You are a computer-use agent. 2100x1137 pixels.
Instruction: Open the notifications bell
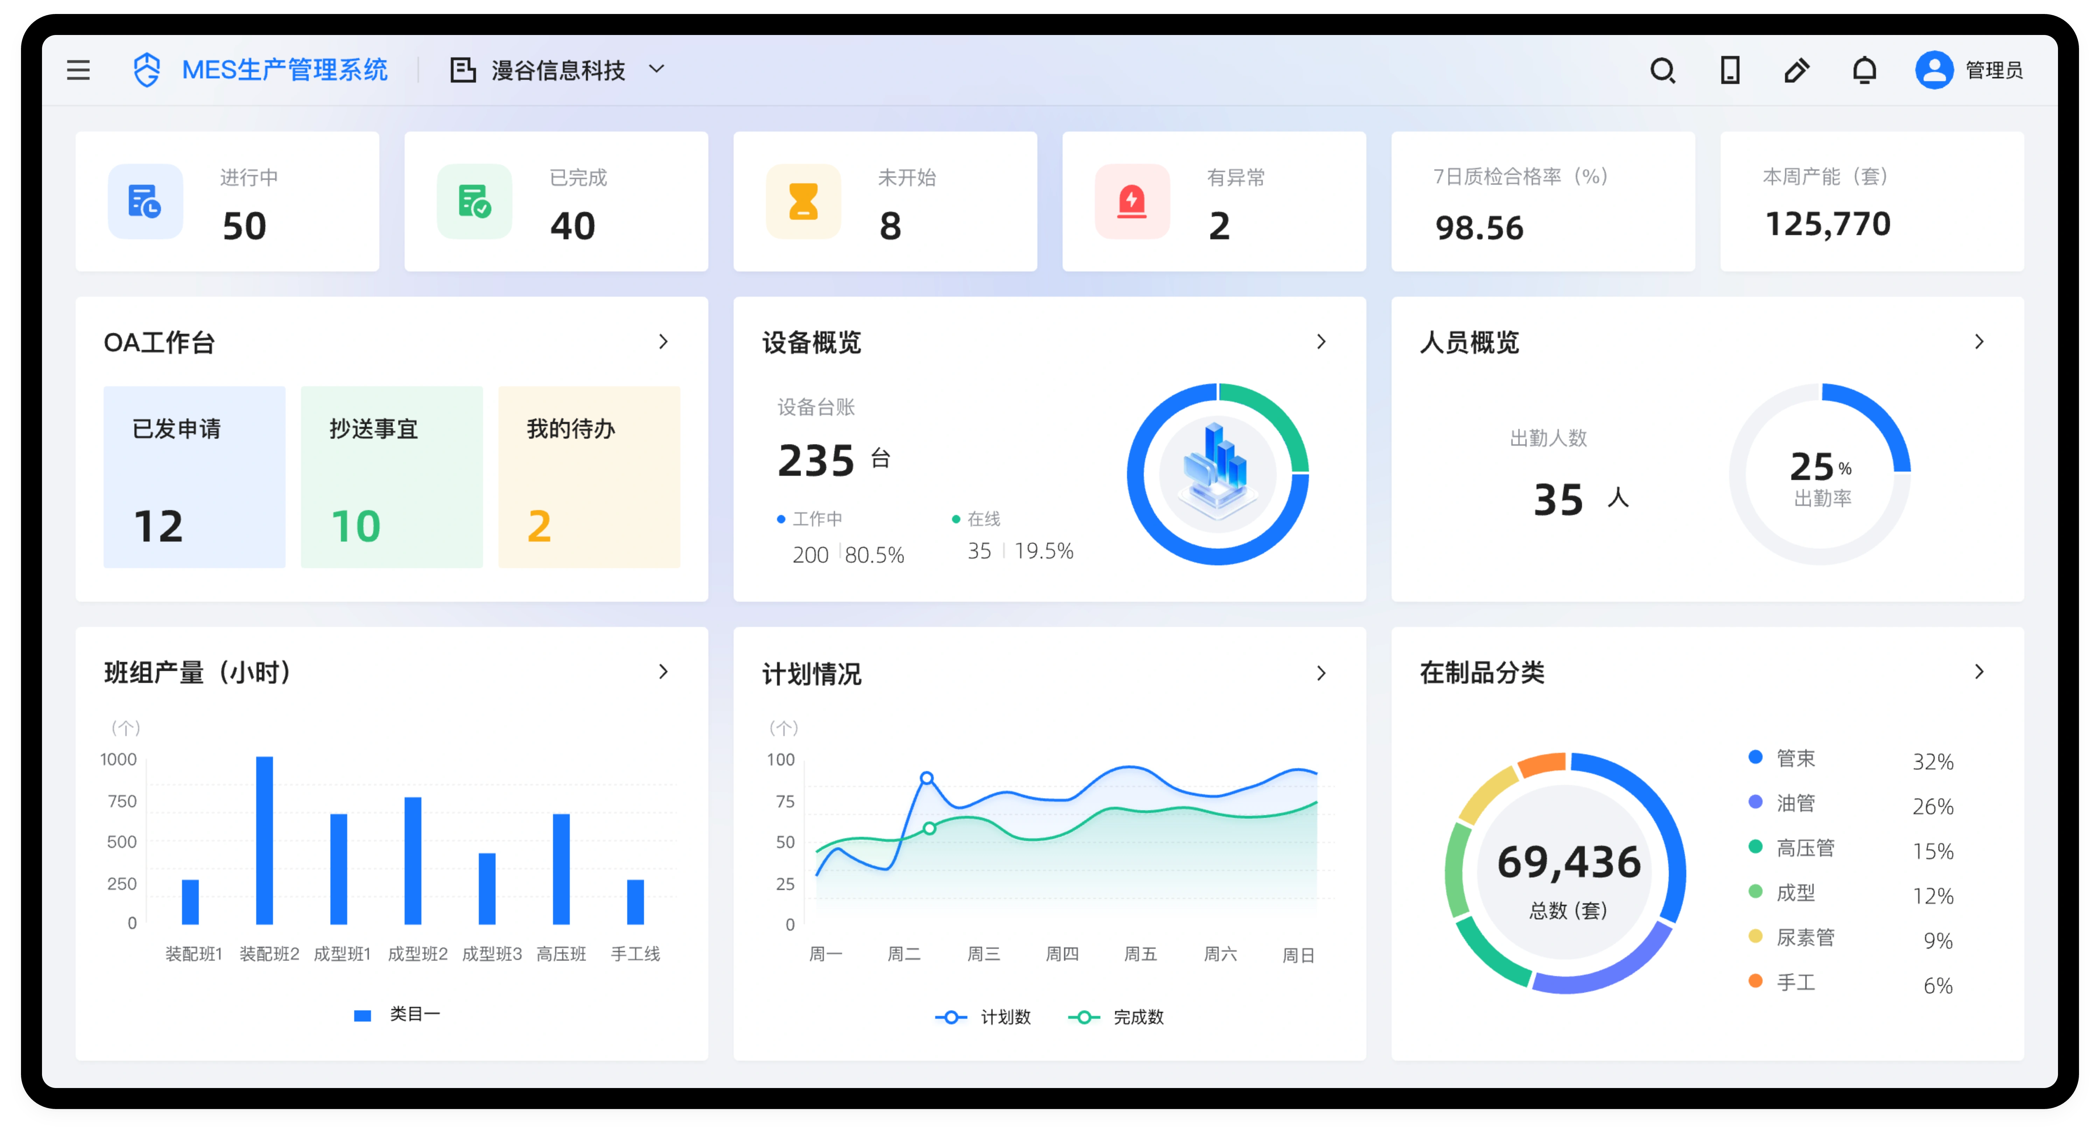(x=1864, y=70)
